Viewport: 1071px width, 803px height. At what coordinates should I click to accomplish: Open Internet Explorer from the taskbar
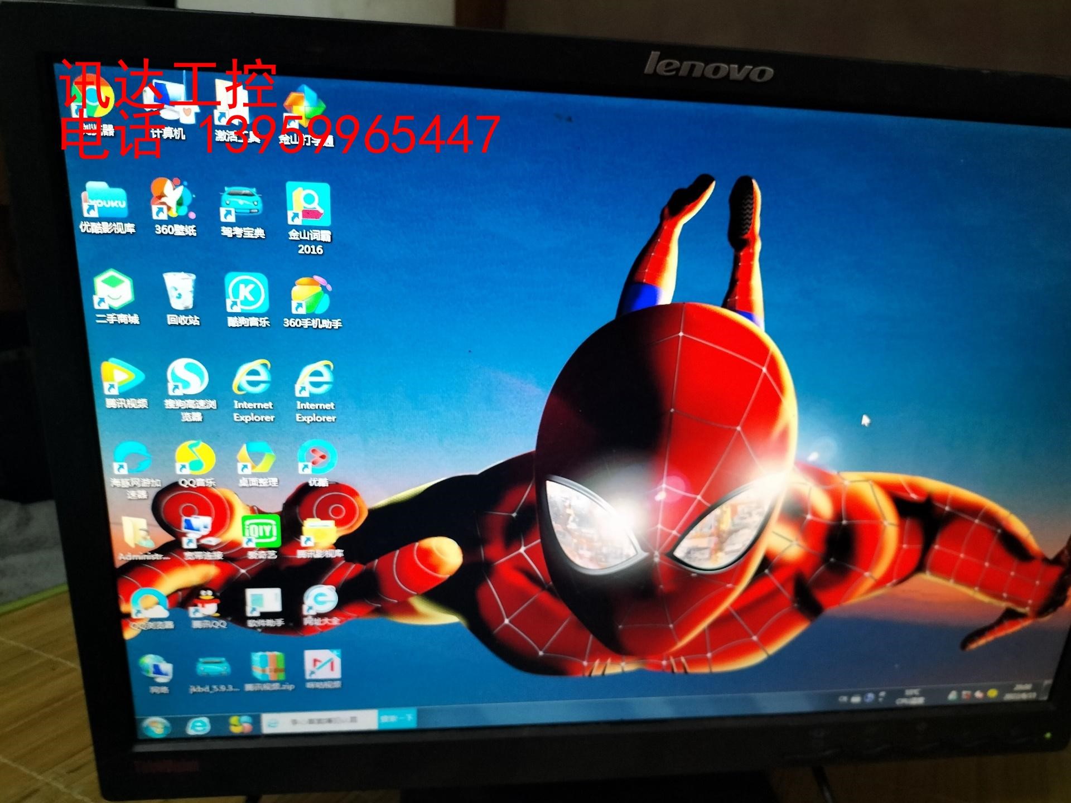click(197, 725)
